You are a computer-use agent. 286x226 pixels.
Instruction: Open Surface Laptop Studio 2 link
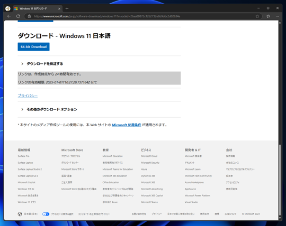tap(30, 169)
